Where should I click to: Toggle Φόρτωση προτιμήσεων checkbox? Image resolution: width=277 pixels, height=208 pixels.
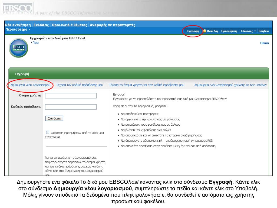48,132
